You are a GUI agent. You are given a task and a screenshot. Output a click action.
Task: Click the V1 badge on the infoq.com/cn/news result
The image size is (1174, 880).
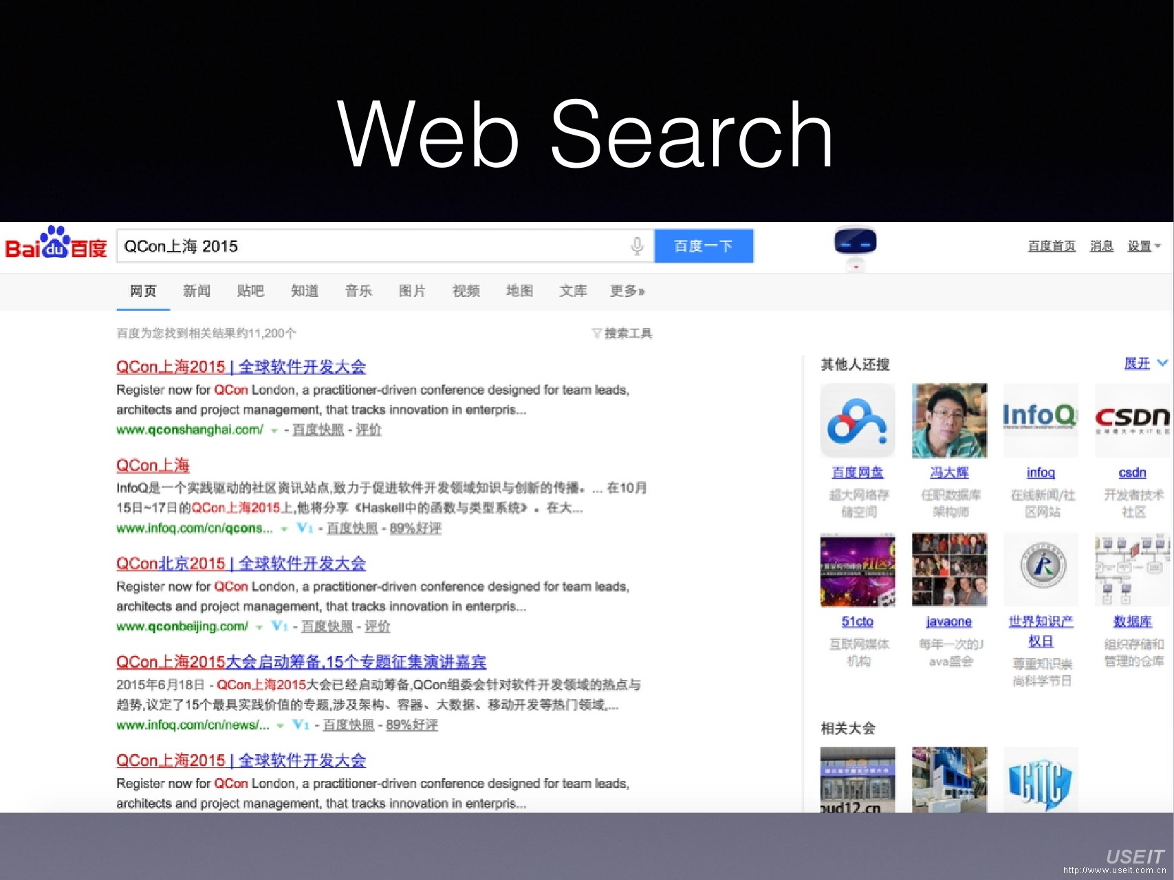pyautogui.click(x=301, y=725)
